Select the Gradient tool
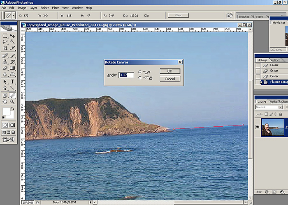Image resolution: width=288 pixels, height=205 pixels. coord(12,68)
